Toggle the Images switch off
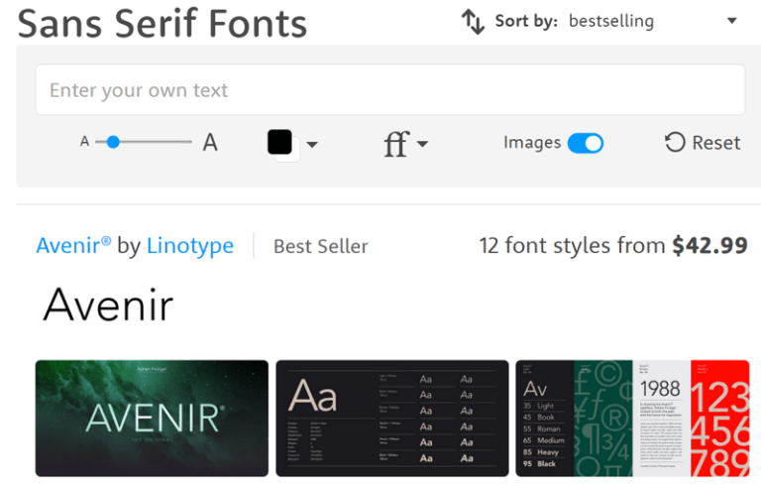The width and height of the screenshot is (761, 489). (585, 143)
